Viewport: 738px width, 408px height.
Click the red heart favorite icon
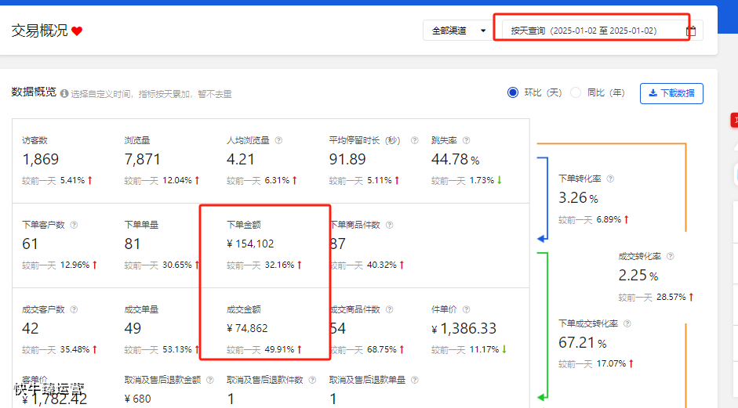click(77, 31)
